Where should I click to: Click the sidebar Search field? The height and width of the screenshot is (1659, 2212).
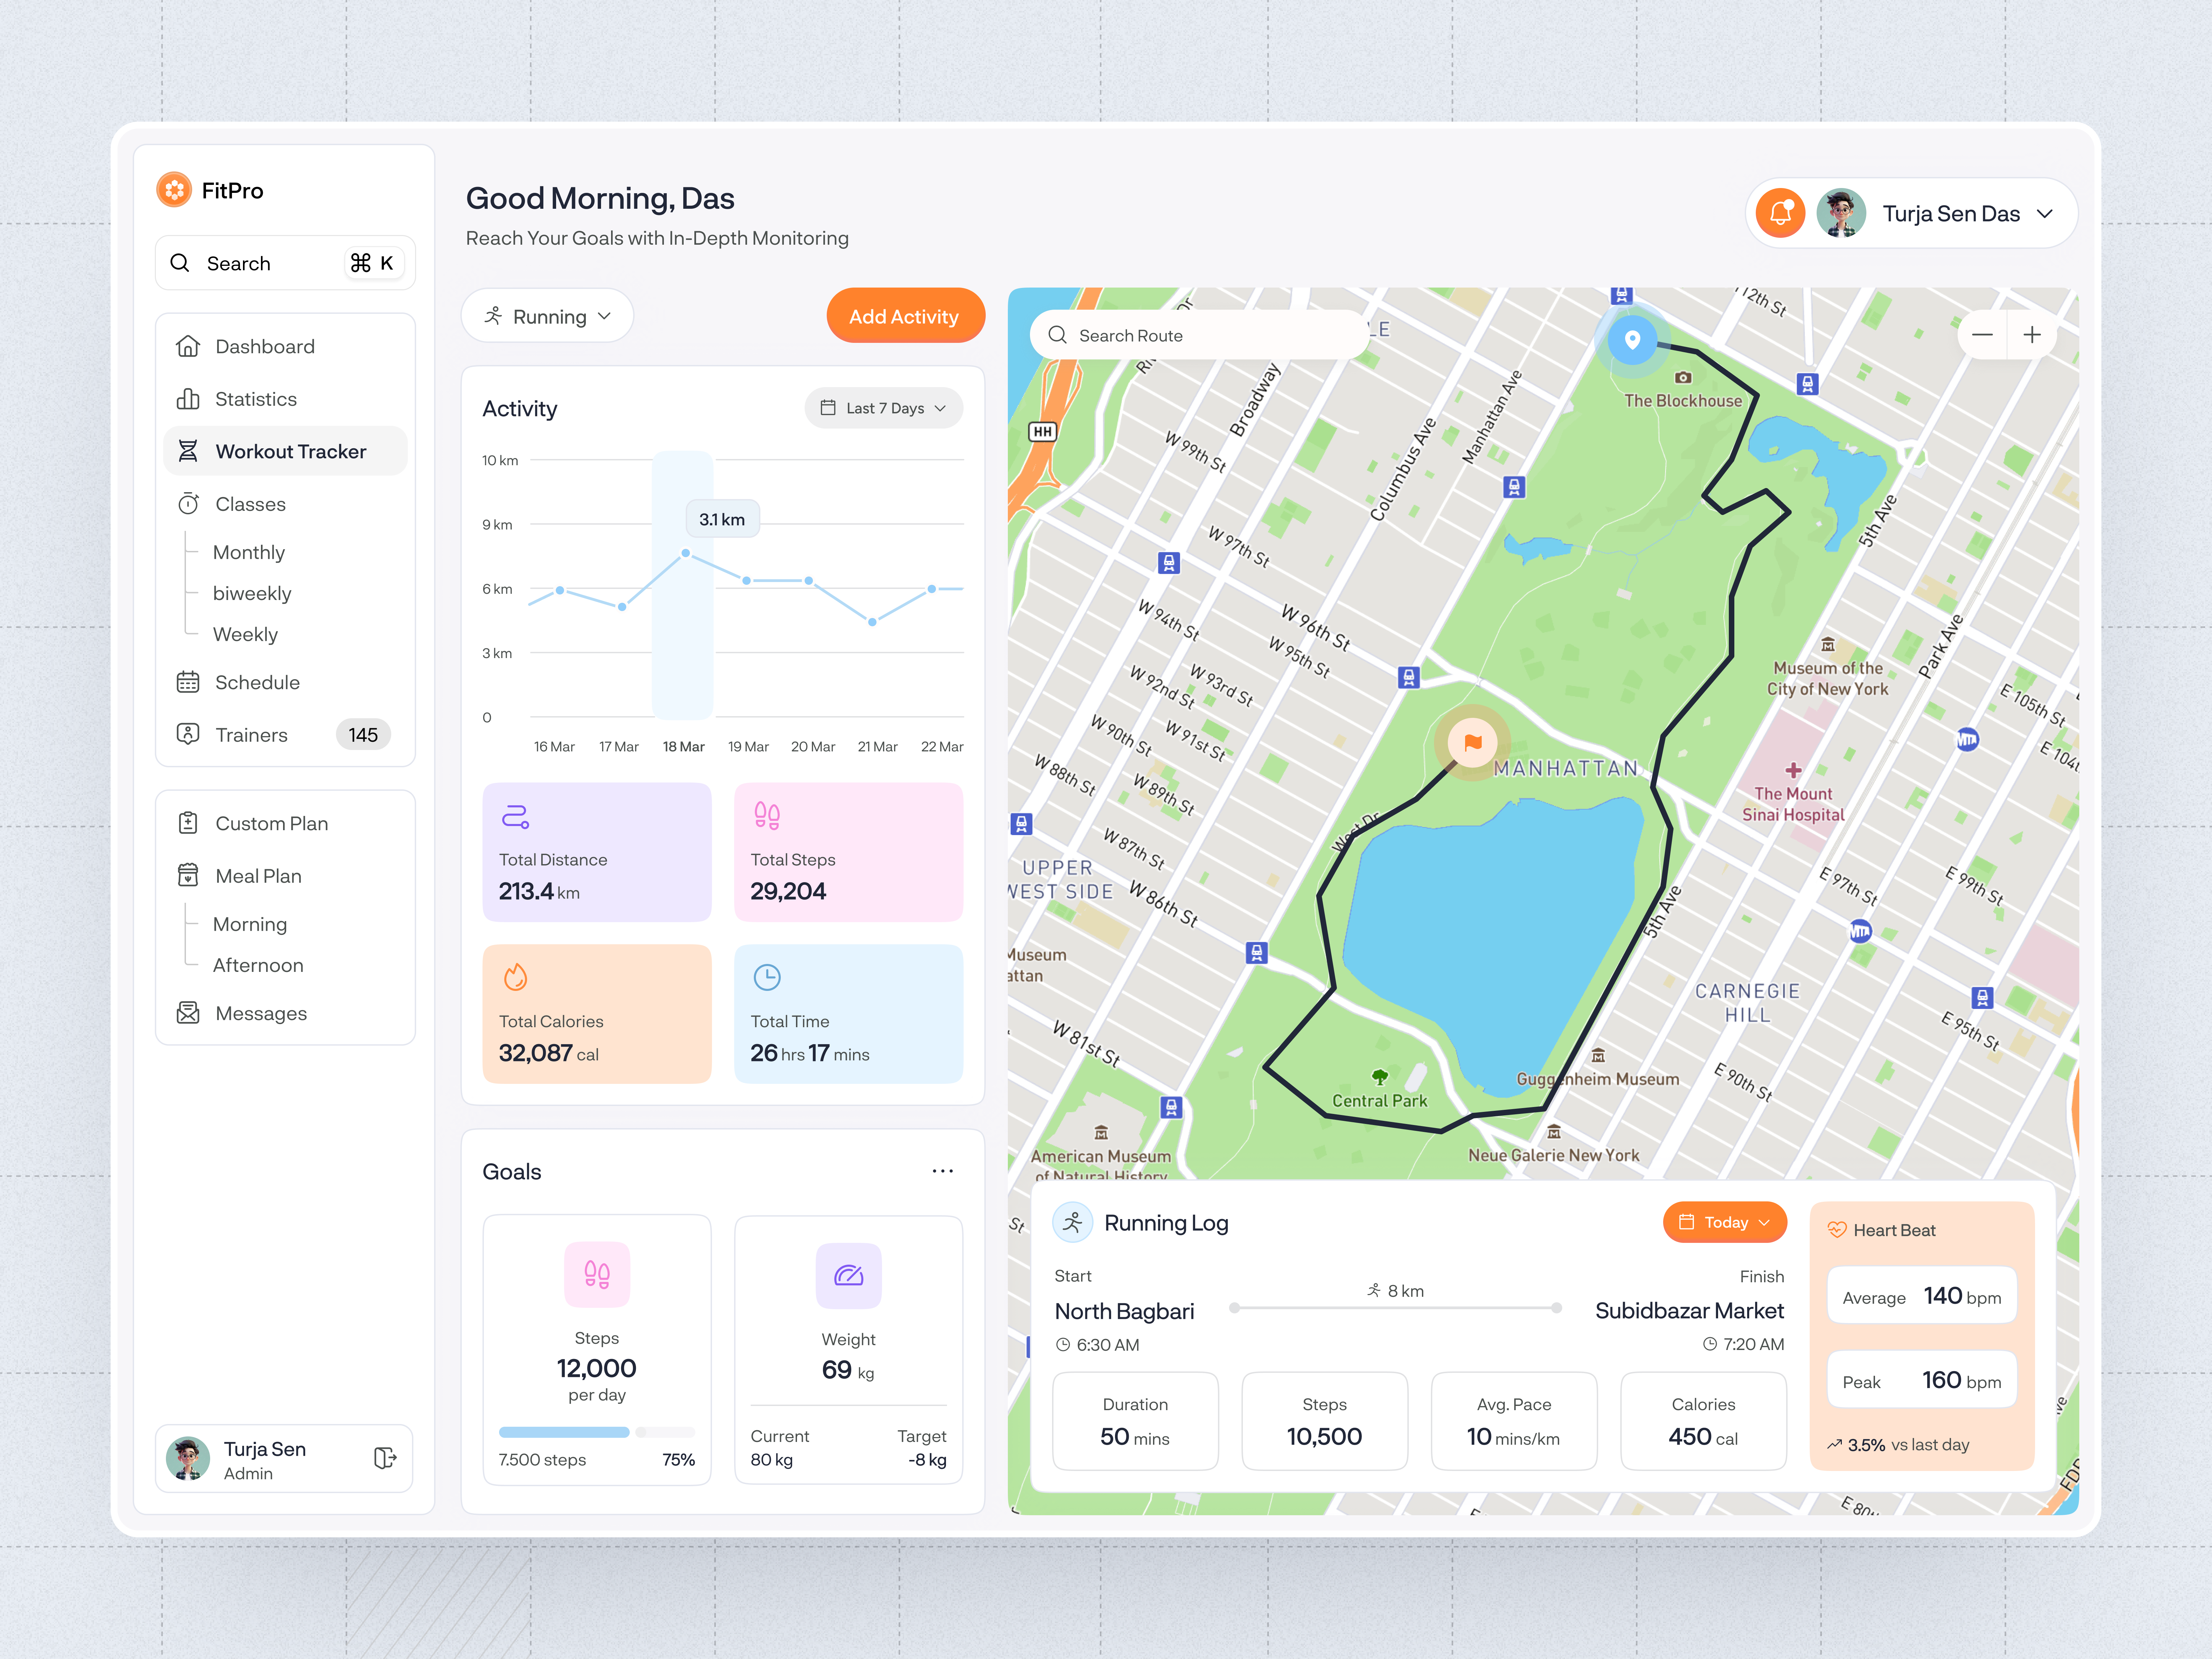tap(285, 263)
